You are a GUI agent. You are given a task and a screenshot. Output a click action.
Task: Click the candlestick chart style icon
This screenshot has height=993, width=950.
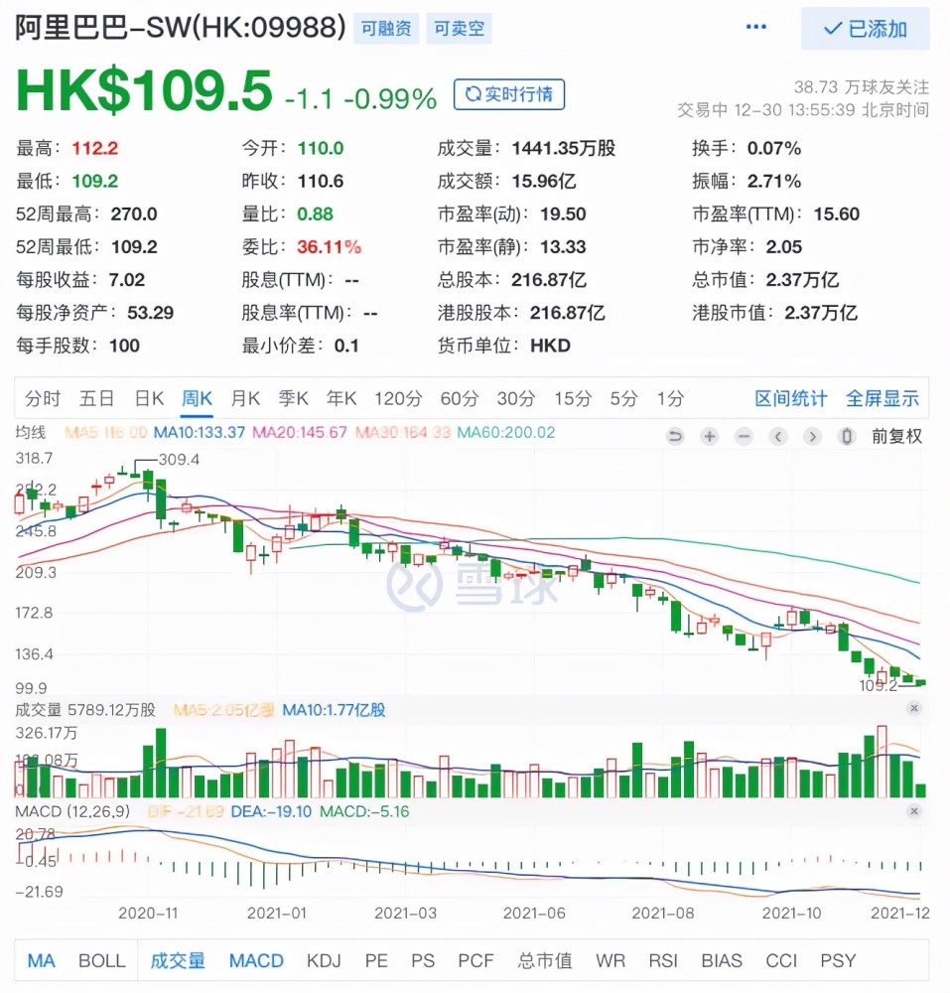click(847, 436)
